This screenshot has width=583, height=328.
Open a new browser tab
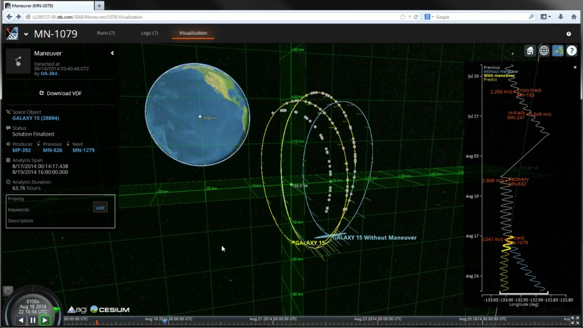pos(99,5)
